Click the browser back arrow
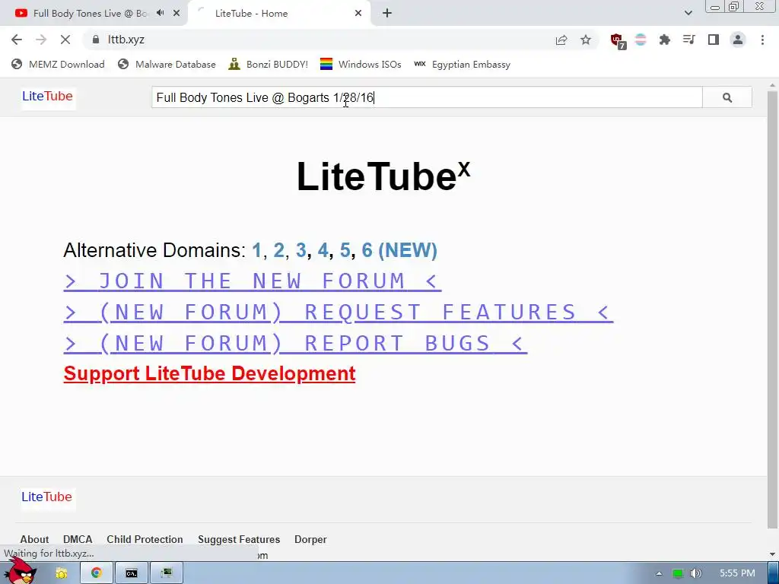779x584 pixels. [17, 40]
